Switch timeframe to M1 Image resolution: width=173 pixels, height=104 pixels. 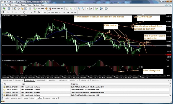click(x=45, y=12)
